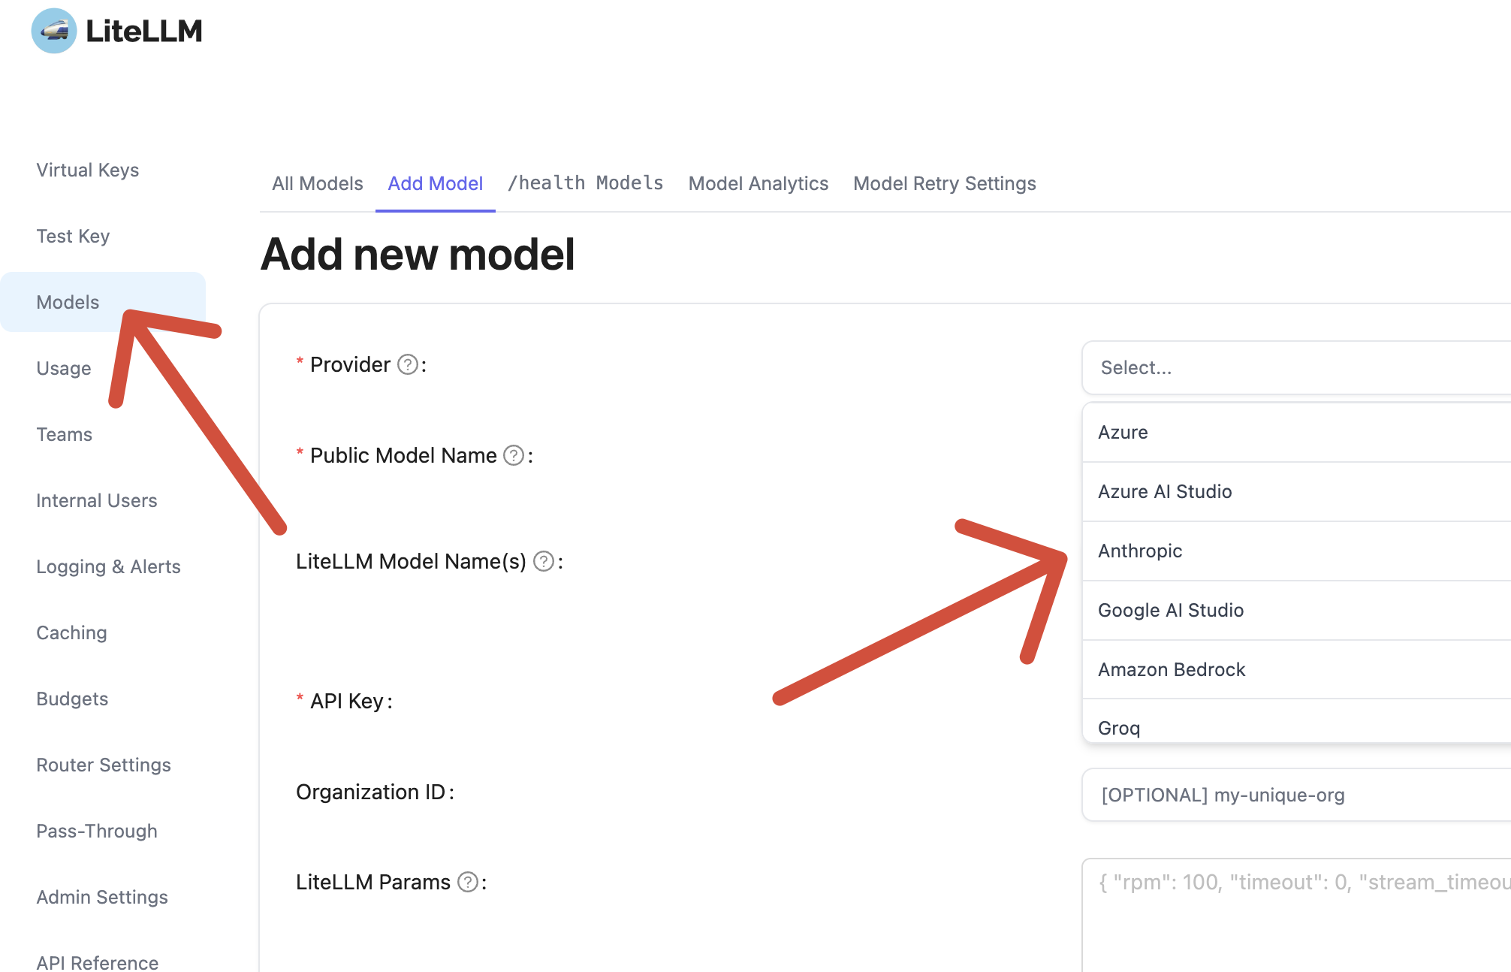
Task: Click help icon next to LiteLLM Params
Action: 468,883
